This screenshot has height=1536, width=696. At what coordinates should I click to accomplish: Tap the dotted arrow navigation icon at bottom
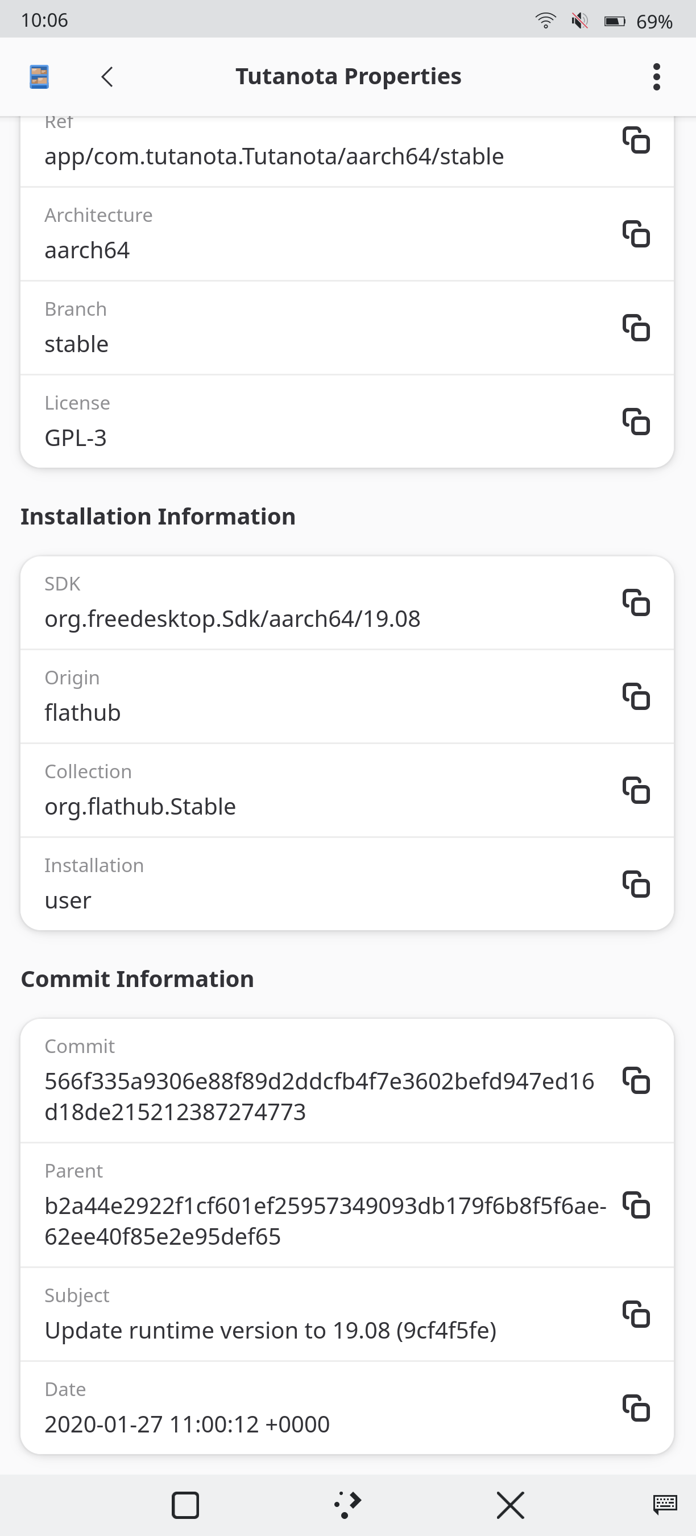pyautogui.click(x=348, y=1505)
